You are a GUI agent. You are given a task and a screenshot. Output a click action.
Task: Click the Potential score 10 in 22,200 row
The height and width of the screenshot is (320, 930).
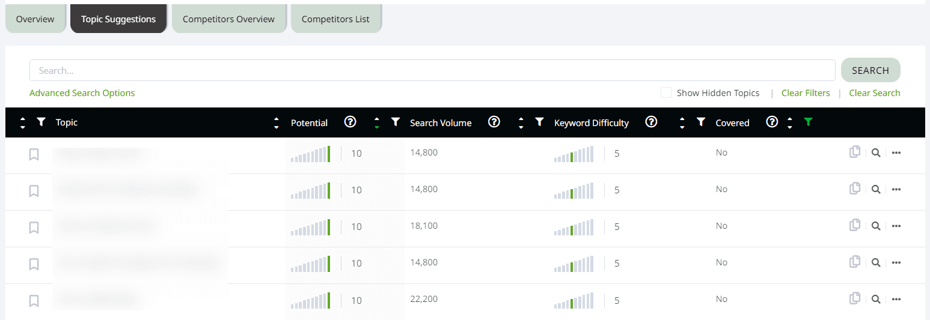tap(356, 300)
